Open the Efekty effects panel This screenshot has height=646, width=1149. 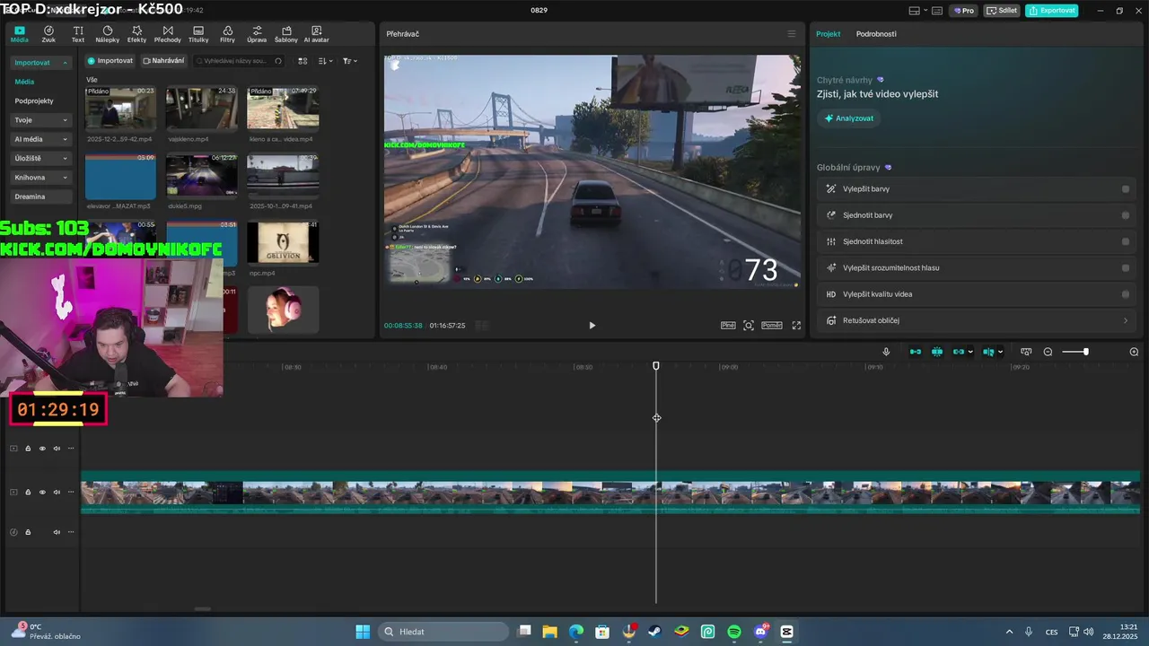click(x=136, y=34)
